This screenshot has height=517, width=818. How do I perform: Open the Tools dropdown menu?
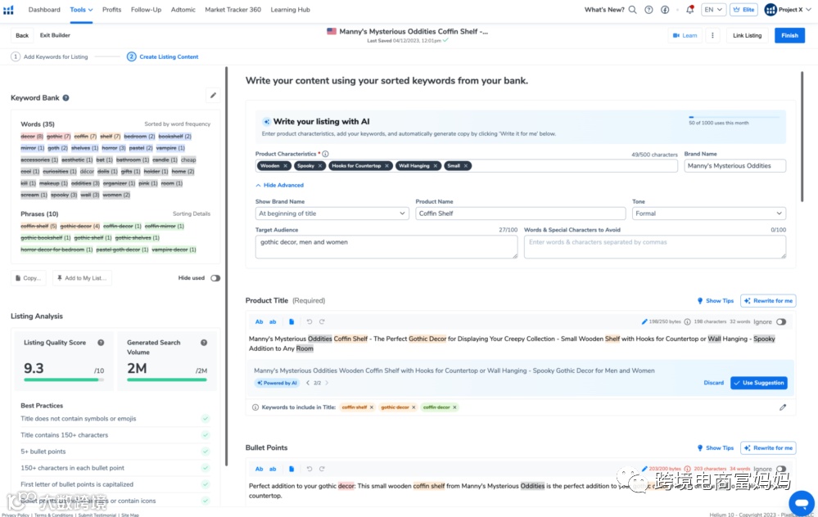click(x=81, y=9)
